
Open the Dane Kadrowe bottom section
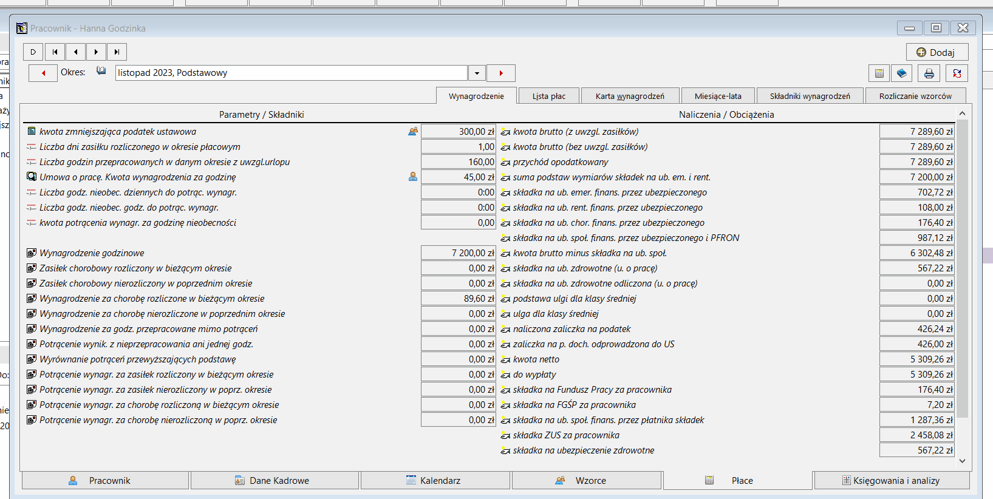[275, 480]
